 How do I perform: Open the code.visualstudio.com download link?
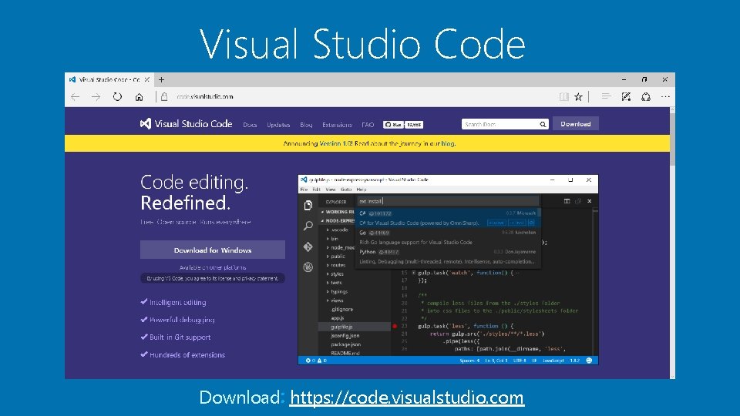click(407, 398)
